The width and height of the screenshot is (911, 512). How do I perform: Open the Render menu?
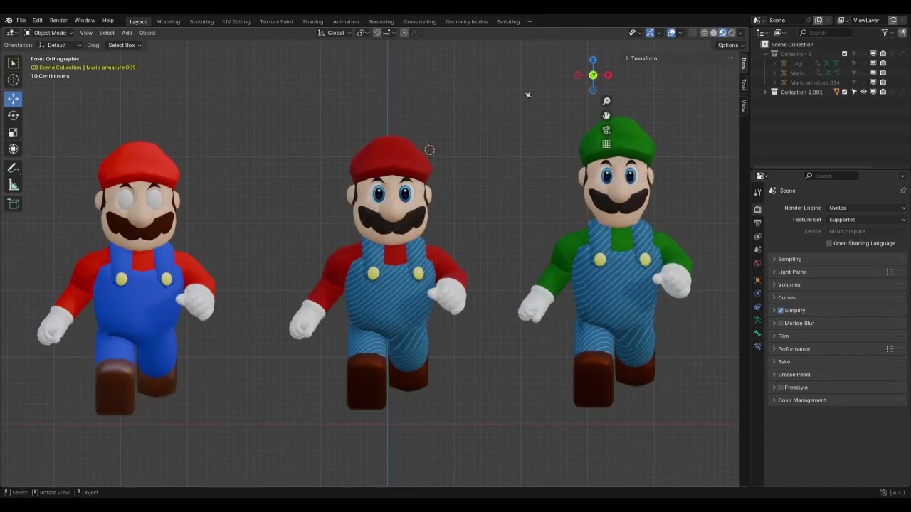pyautogui.click(x=58, y=21)
